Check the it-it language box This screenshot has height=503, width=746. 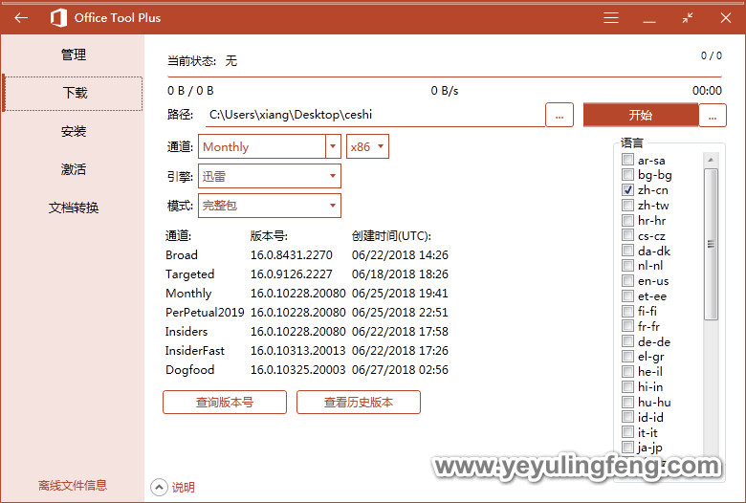coord(627,432)
